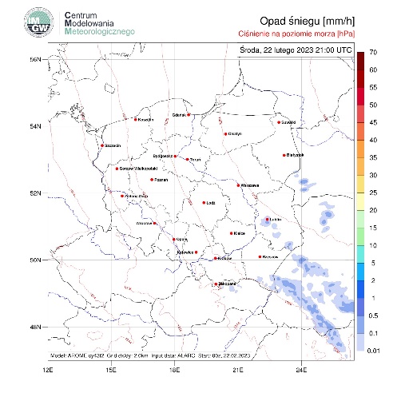Click the pale yellow 20–25 legend segment
The image size is (405, 405).
pyautogui.click(x=360, y=201)
